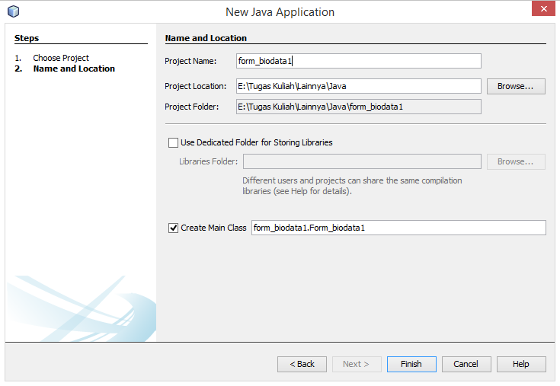Click the Use Dedicated Folder label text
Image resolution: width=560 pixels, height=386 pixels.
(x=256, y=142)
